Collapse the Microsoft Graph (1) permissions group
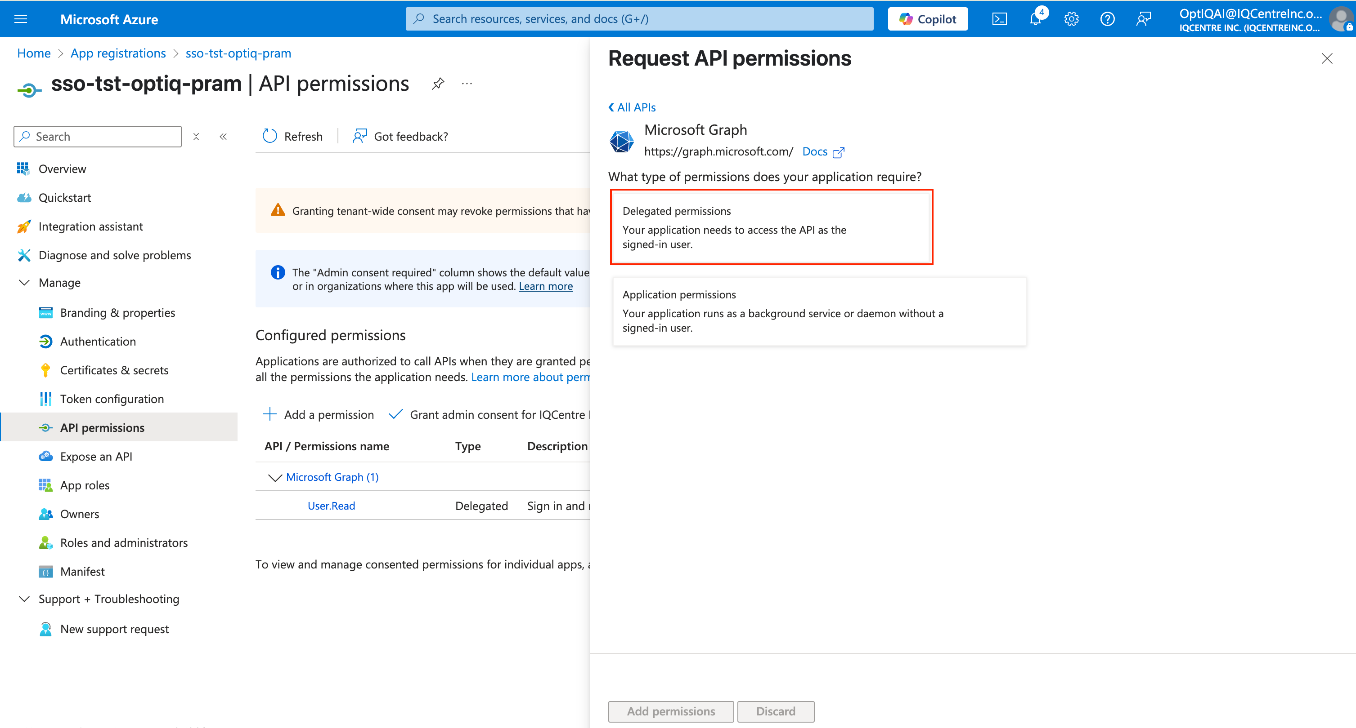The height and width of the screenshot is (728, 1356). (275, 477)
